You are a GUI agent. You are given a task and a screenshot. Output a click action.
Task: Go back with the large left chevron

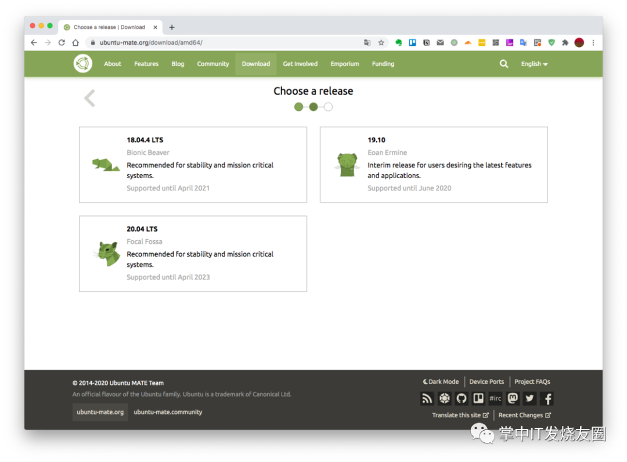coord(89,98)
